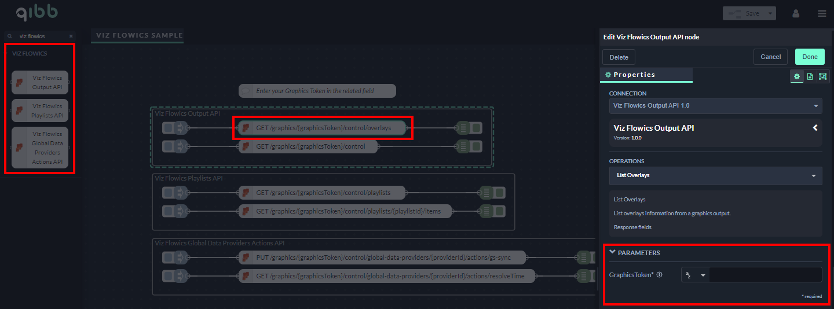Open the List Overlays operations dropdown
This screenshot has width=834, height=309.
pos(715,175)
